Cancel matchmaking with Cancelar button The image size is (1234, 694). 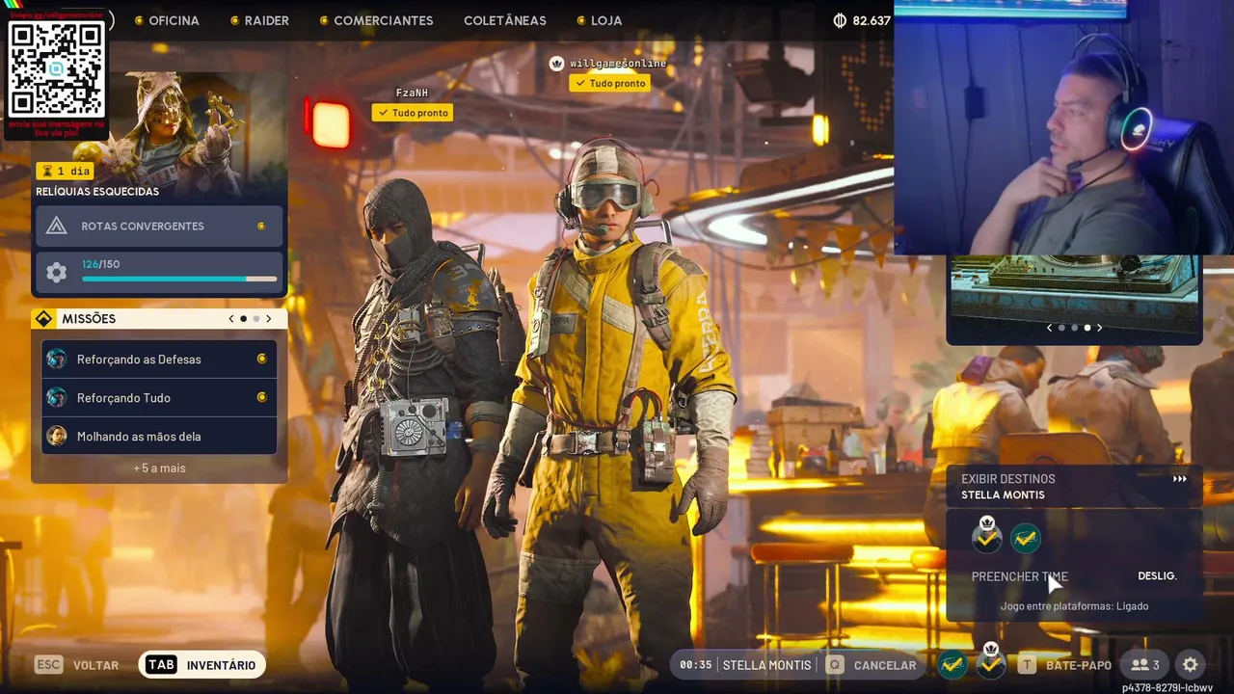point(872,665)
